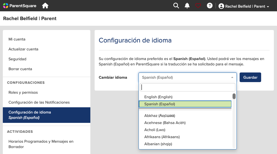
Task: Open Horarios Programados y Mensajes en Borrador
Action: [x=41, y=144]
